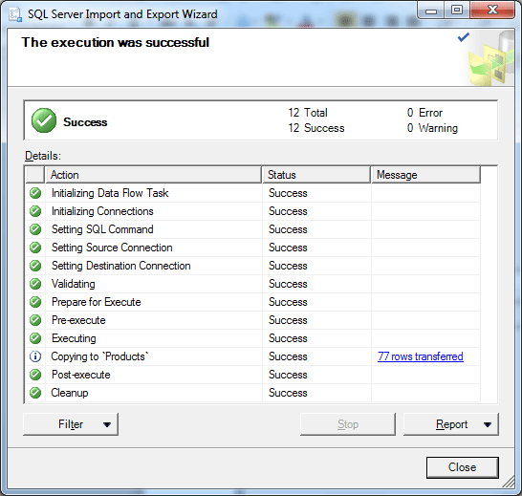Sort by the Status column header

316,175
